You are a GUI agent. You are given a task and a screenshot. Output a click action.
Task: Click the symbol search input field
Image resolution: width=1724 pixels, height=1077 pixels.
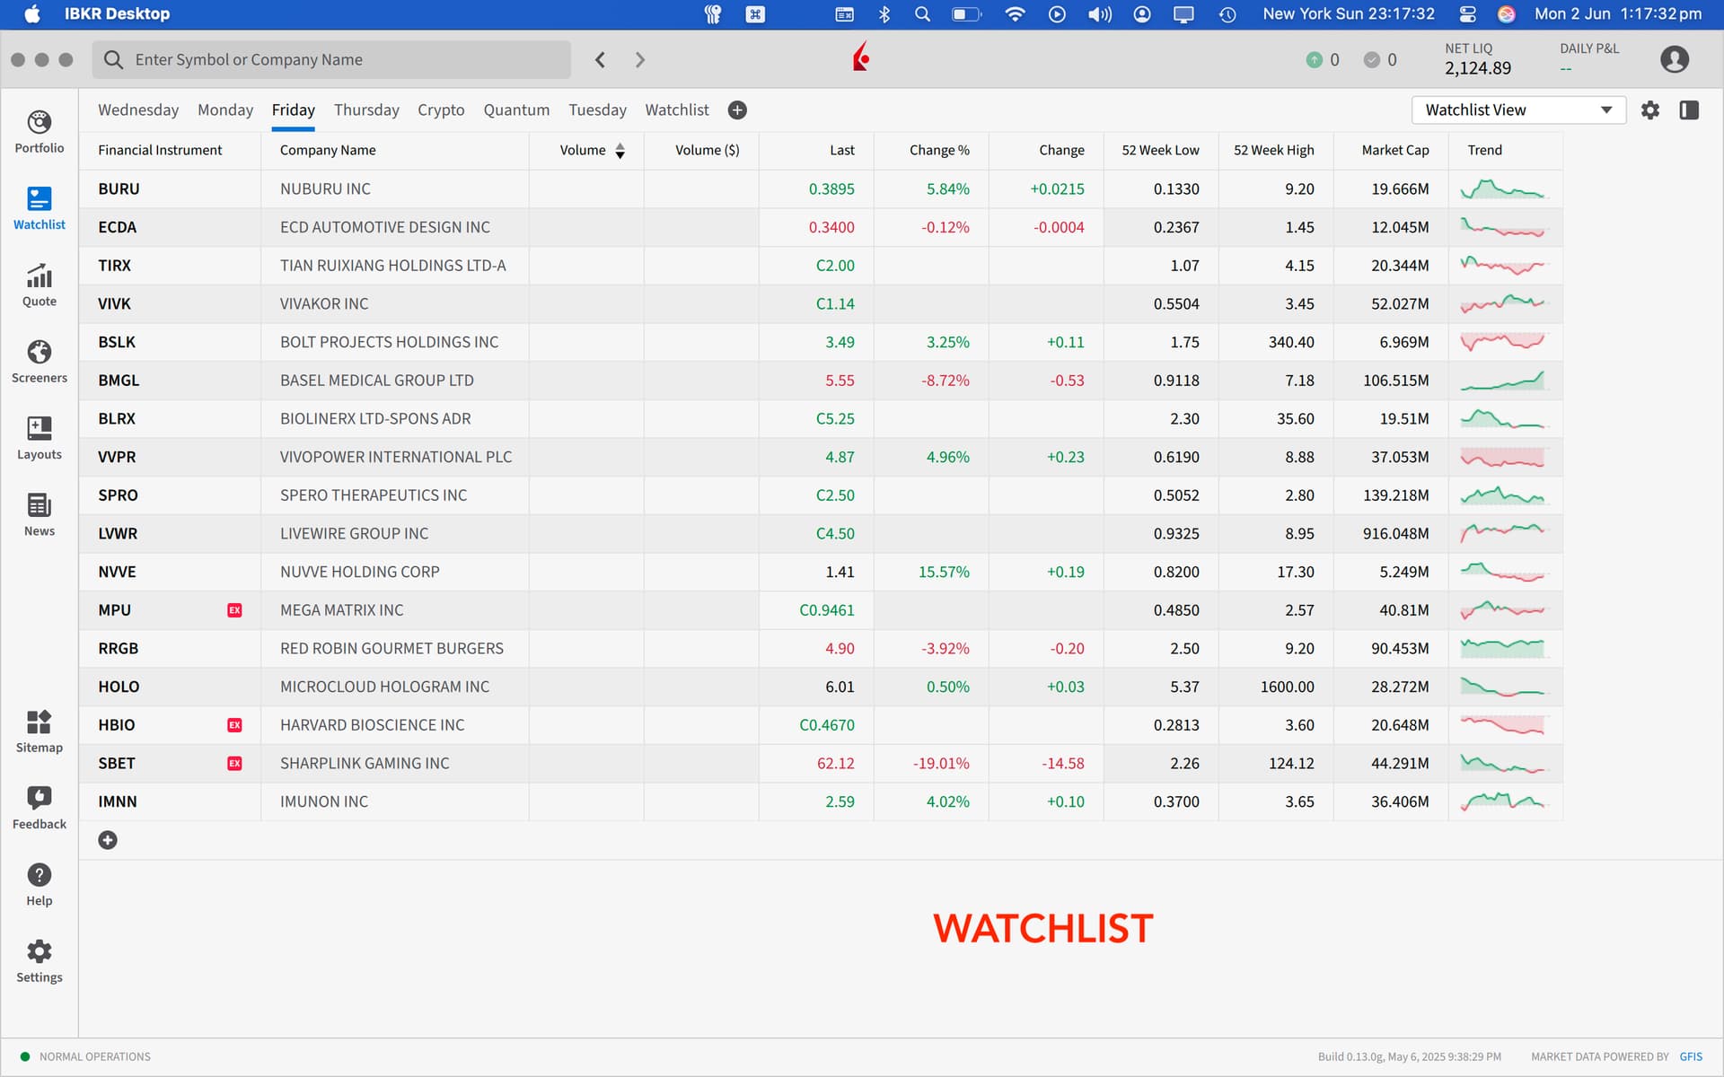(331, 60)
